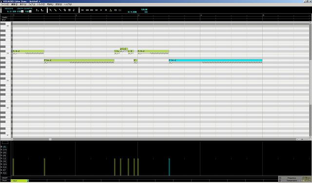
Task: Click measure 2 marker on the ruler
Action: [x=76, y=15]
